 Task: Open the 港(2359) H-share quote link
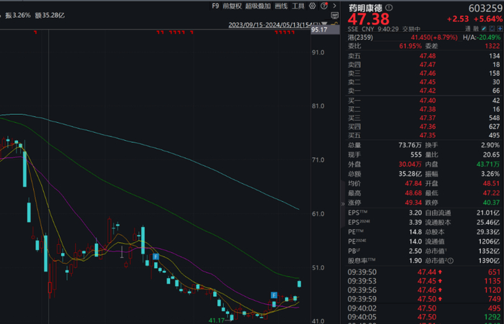[x=360, y=37]
